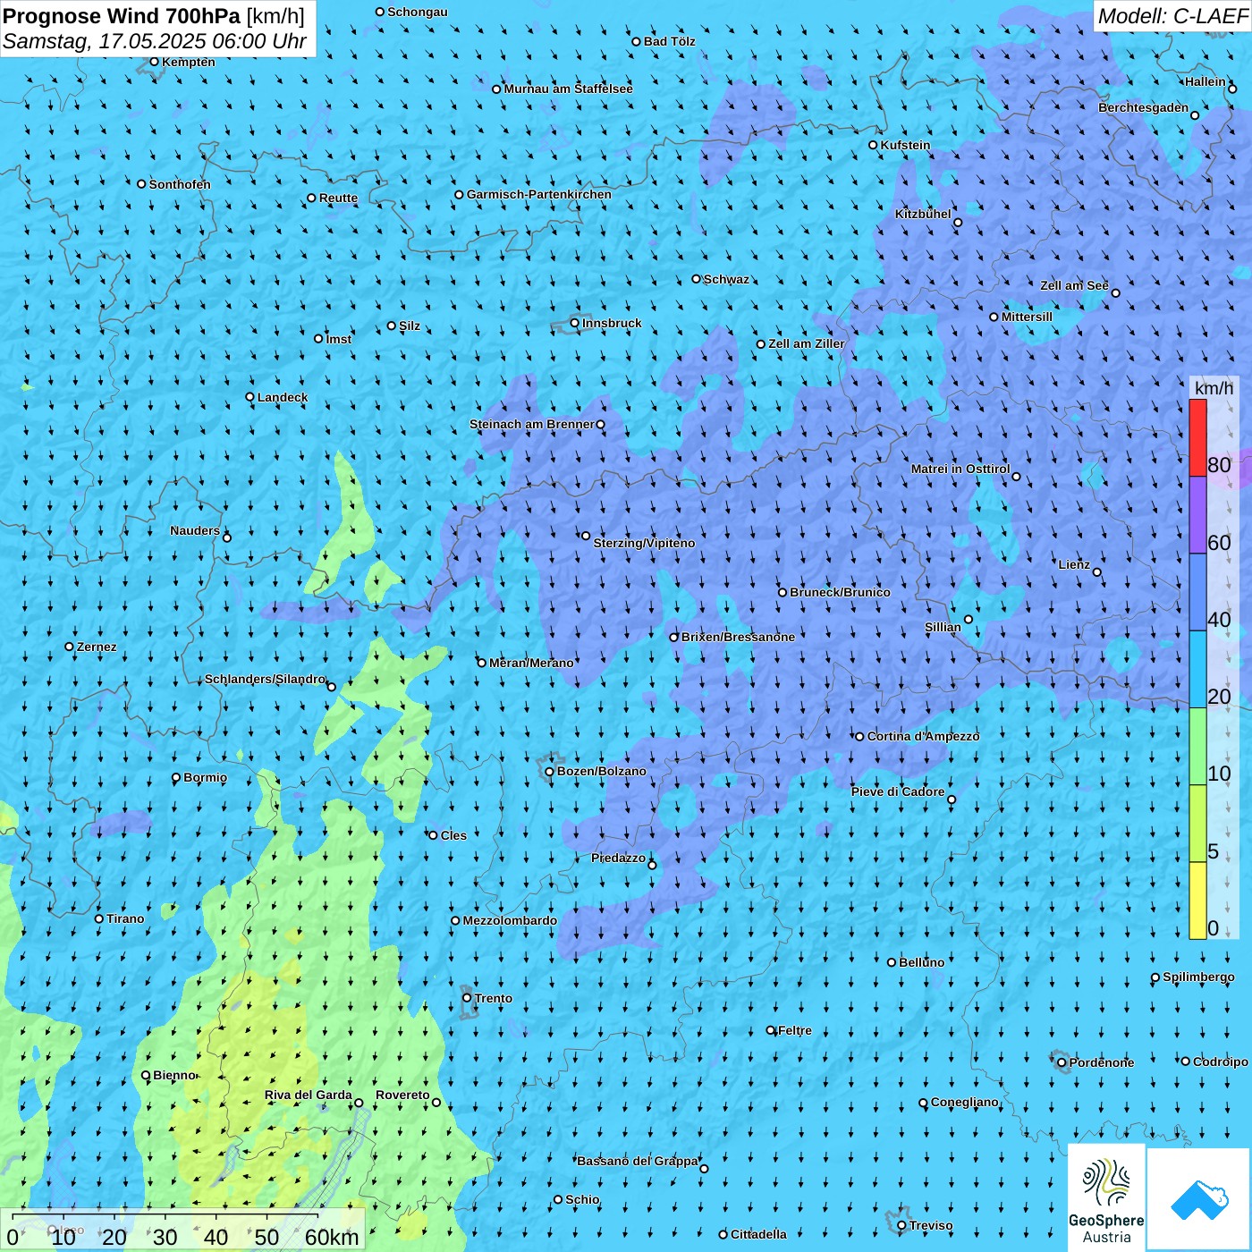Viewport: 1252px width, 1252px height.
Task: Click the Brixen/Bressanone label
Action: (738, 637)
